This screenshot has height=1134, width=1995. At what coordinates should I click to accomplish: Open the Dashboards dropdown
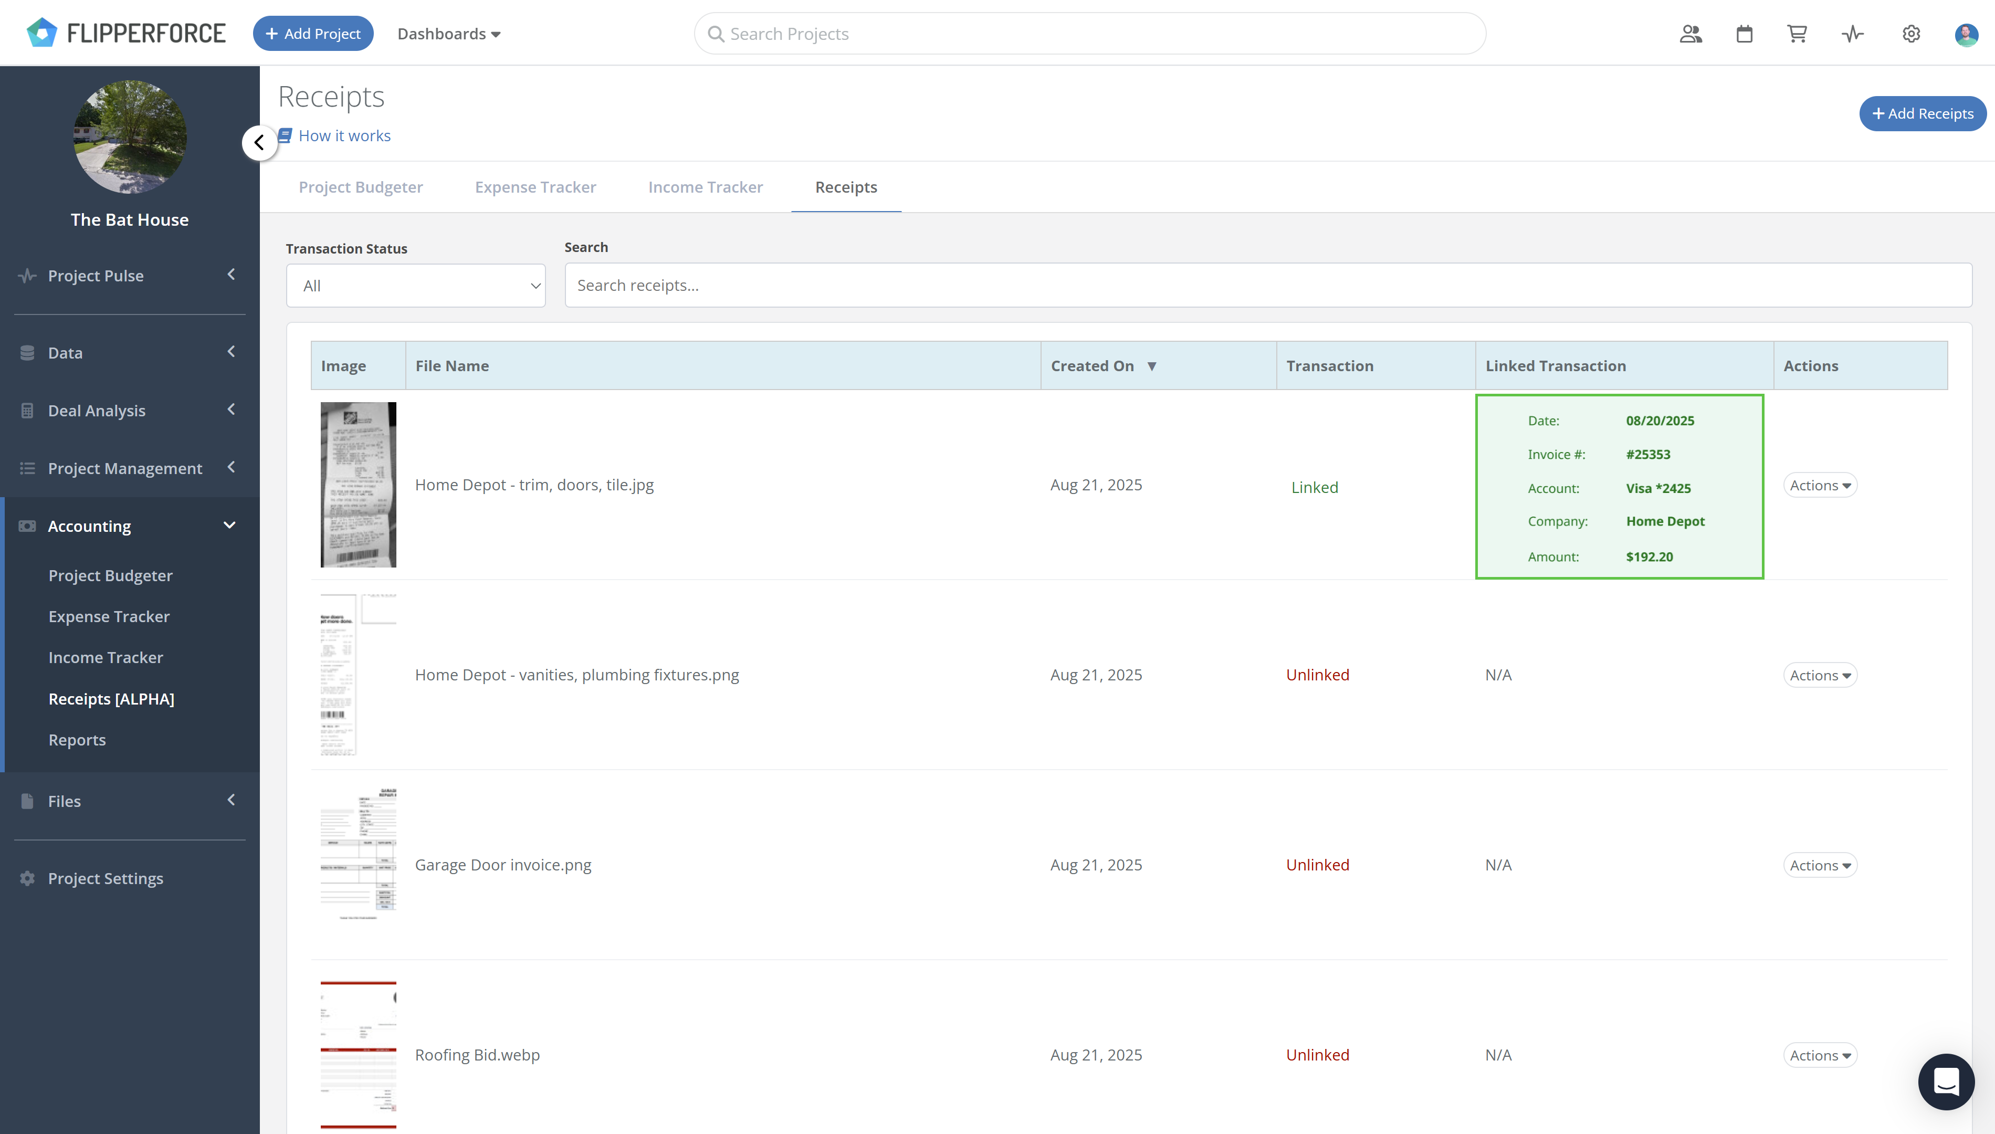(x=448, y=34)
